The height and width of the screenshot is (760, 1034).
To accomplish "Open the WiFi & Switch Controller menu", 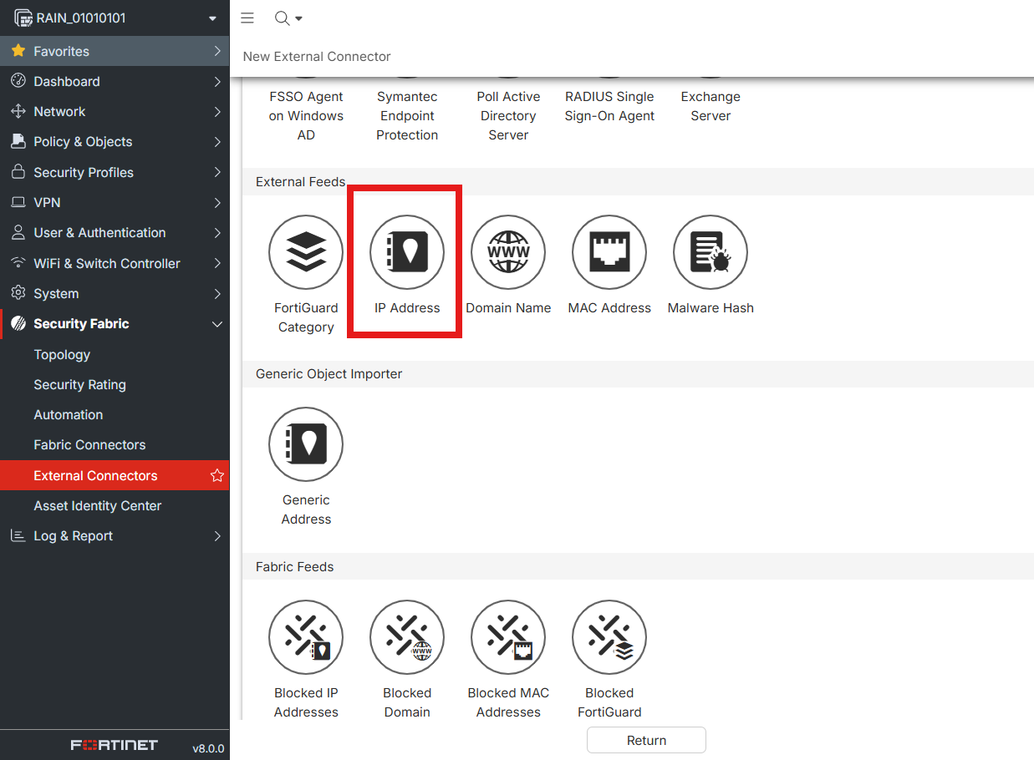I will click(115, 264).
